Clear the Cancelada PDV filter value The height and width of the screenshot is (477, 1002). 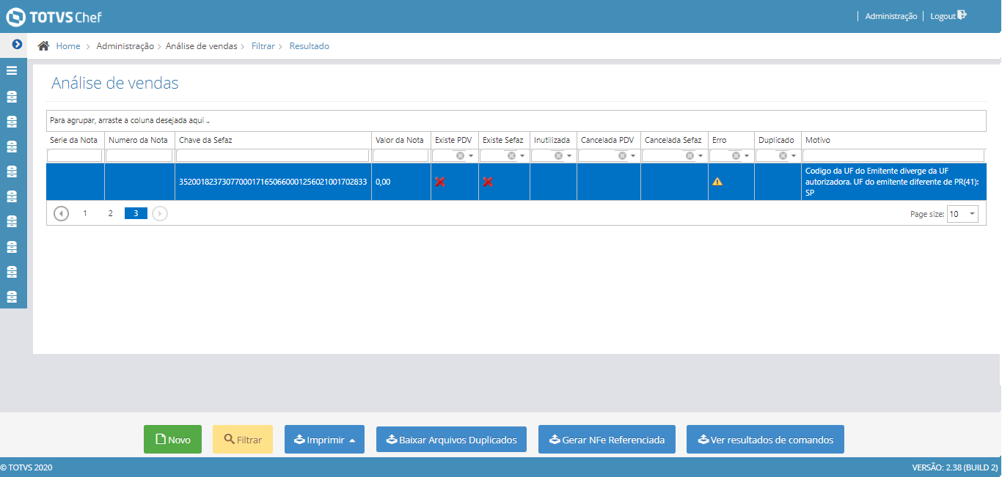point(622,156)
